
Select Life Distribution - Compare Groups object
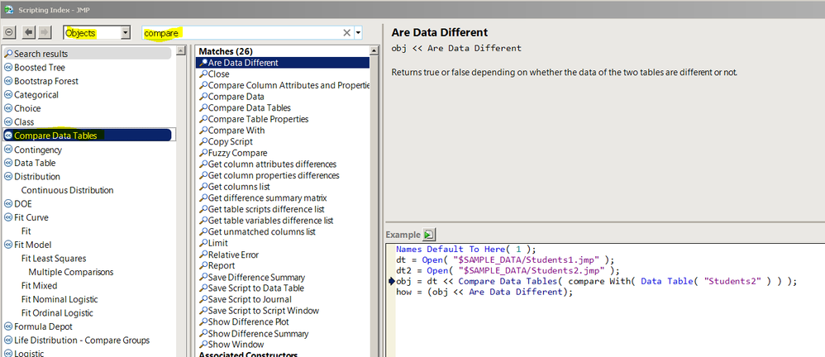click(82, 340)
